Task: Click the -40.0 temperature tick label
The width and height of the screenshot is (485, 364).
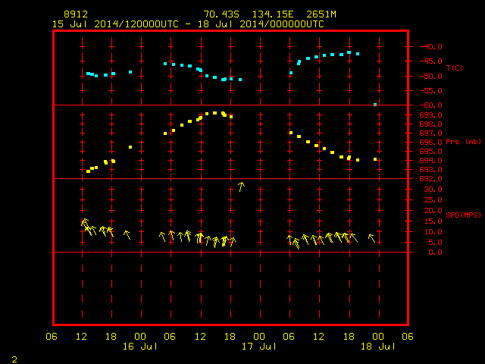Action: [431, 47]
